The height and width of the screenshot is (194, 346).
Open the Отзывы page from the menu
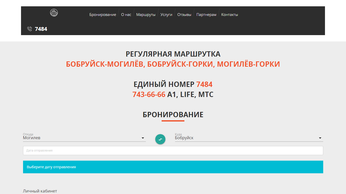coord(184,15)
